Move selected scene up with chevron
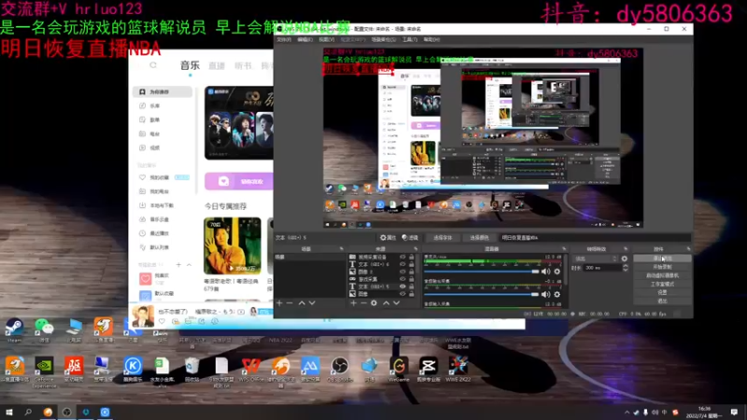This screenshot has width=747, height=420. pyautogui.click(x=302, y=302)
